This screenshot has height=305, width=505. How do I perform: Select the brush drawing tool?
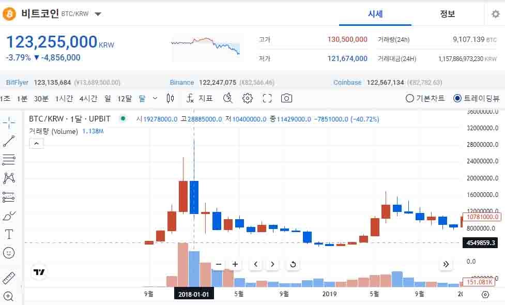(9, 216)
